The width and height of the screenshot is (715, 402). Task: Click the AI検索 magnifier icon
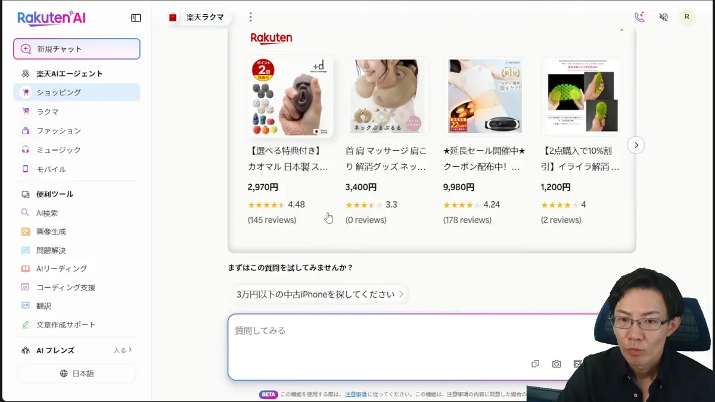(25, 213)
